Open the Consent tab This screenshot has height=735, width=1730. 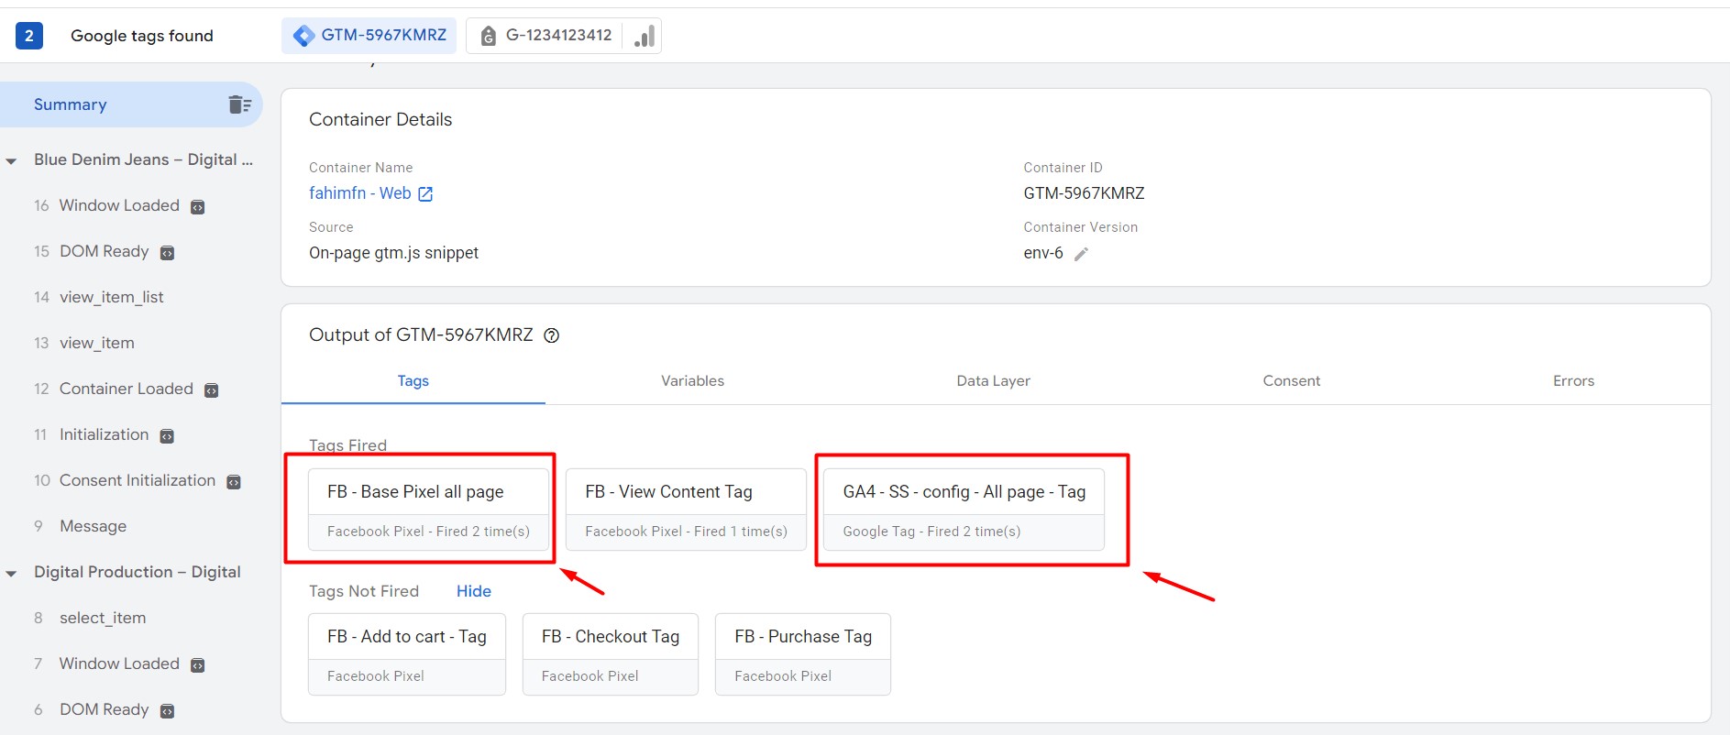click(1292, 381)
